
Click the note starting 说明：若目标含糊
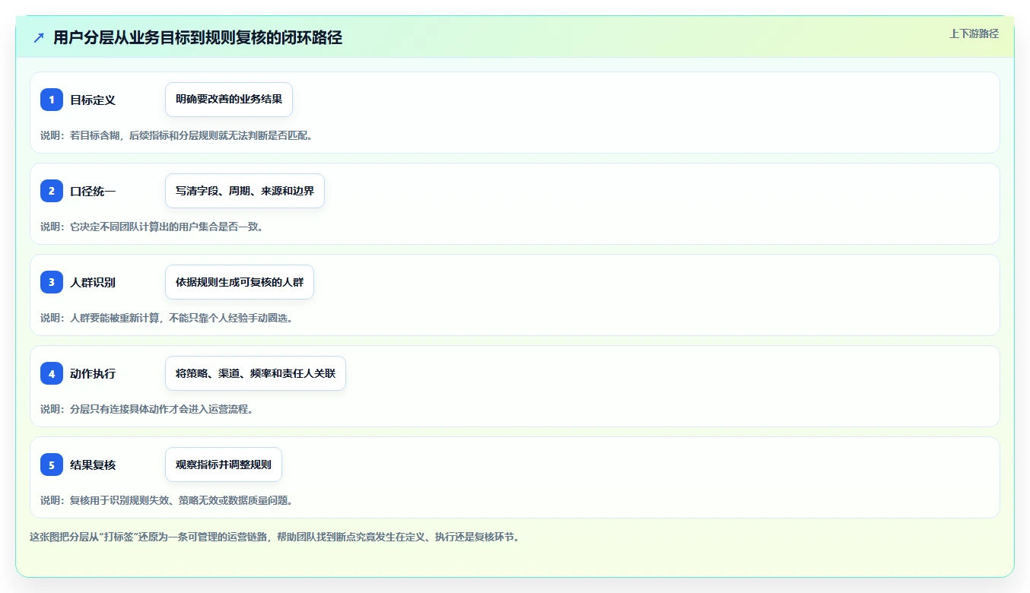(177, 135)
